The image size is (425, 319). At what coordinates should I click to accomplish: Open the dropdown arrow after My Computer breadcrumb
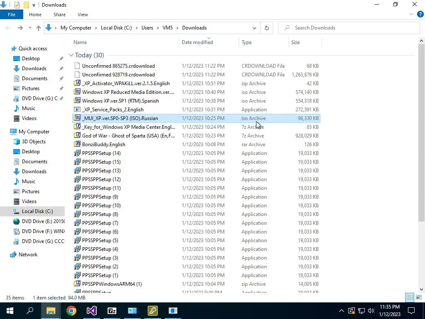click(x=96, y=28)
